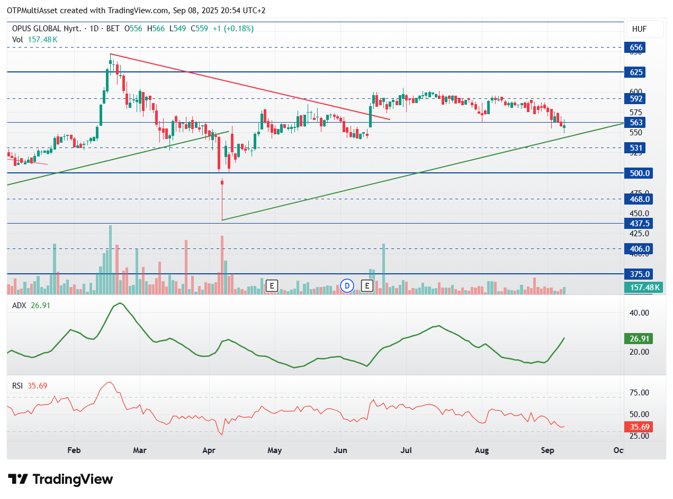The height and width of the screenshot is (499, 673).
Task: Click the dividend D marker
Action: point(347,286)
